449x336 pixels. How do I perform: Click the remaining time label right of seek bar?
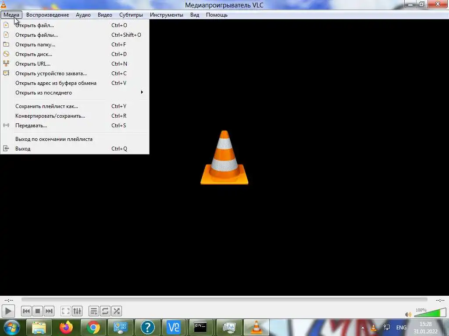[440, 300]
